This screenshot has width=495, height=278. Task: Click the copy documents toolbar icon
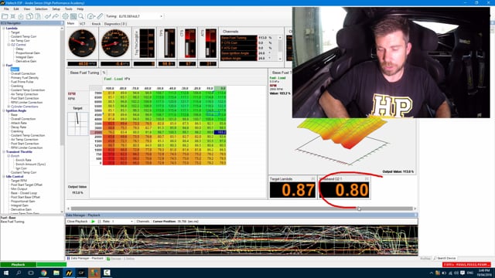pos(29,16)
